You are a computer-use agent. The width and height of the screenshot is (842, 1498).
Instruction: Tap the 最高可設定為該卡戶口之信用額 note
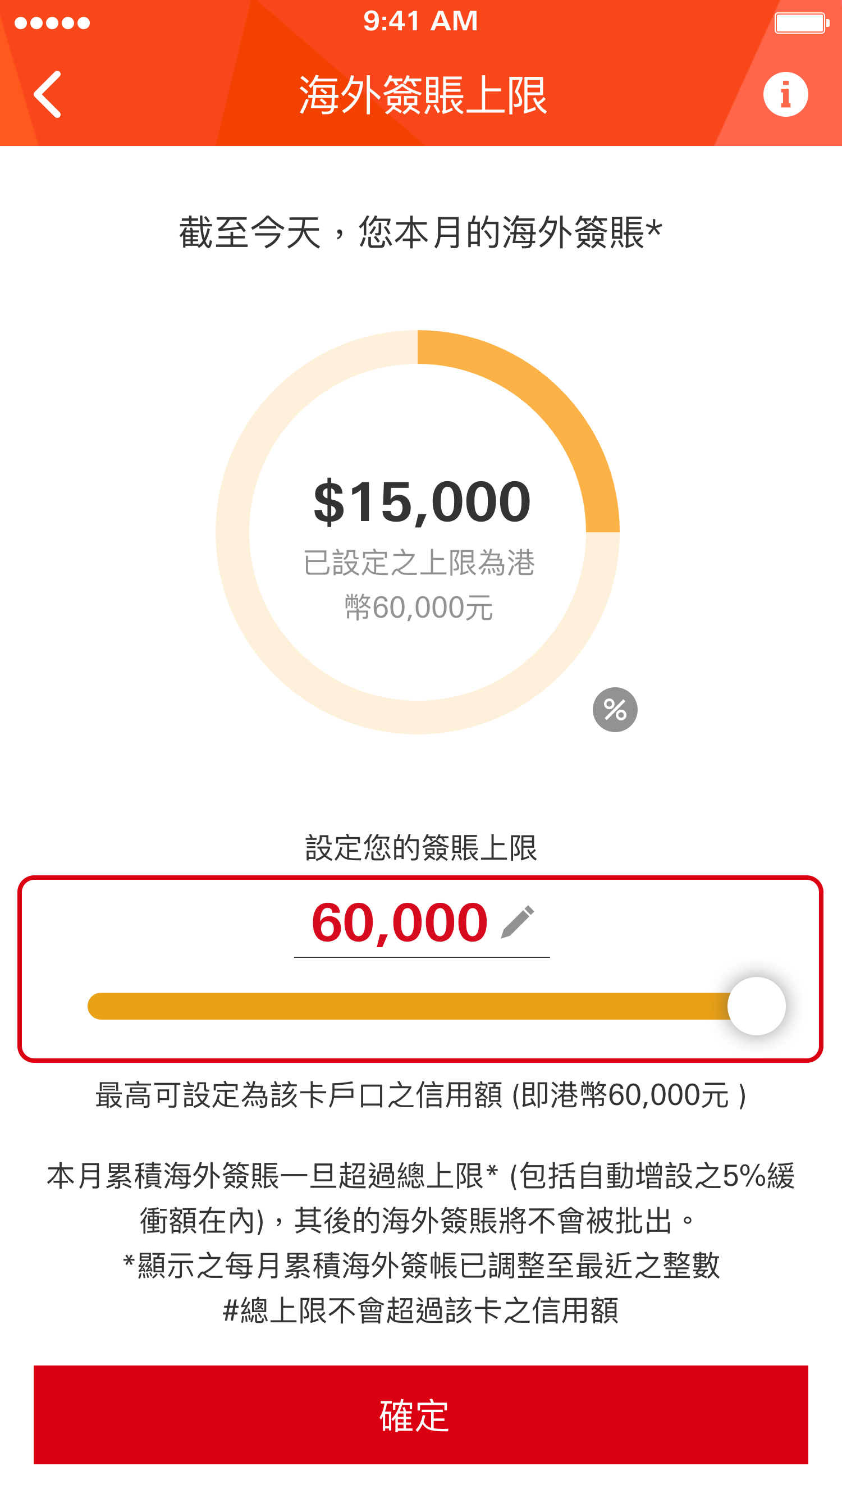tap(420, 1095)
